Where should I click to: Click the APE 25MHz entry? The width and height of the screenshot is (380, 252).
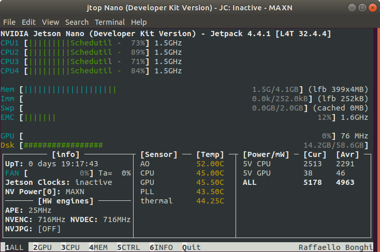(28, 210)
